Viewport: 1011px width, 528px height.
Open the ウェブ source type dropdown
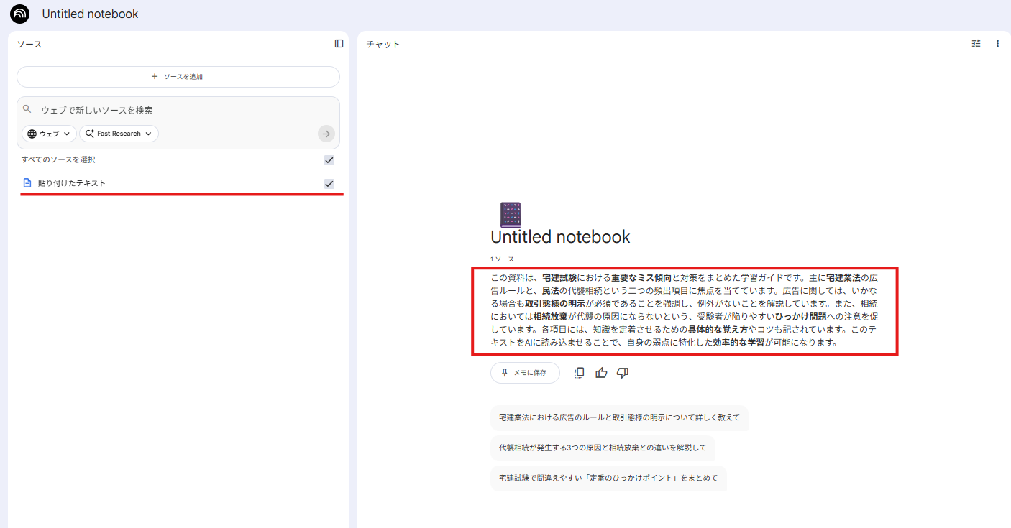[x=50, y=134]
